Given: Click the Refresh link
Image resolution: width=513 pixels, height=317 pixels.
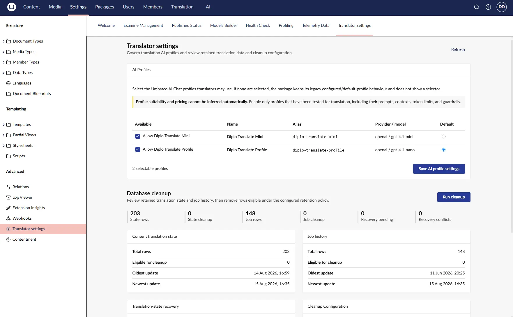Looking at the screenshot, I should (458, 50).
